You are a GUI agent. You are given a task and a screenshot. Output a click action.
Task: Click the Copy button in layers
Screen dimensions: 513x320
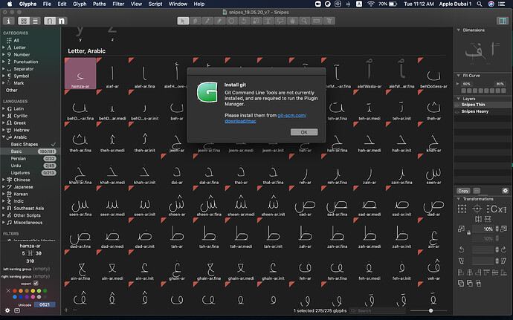(x=463, y=191)
